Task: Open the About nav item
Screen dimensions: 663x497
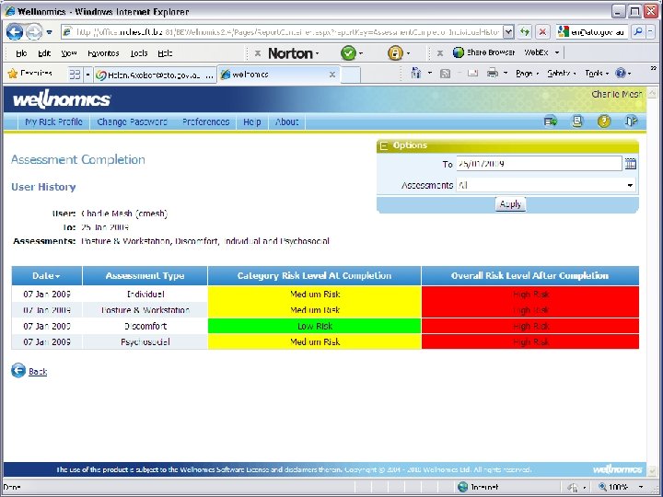Action: 286,121
